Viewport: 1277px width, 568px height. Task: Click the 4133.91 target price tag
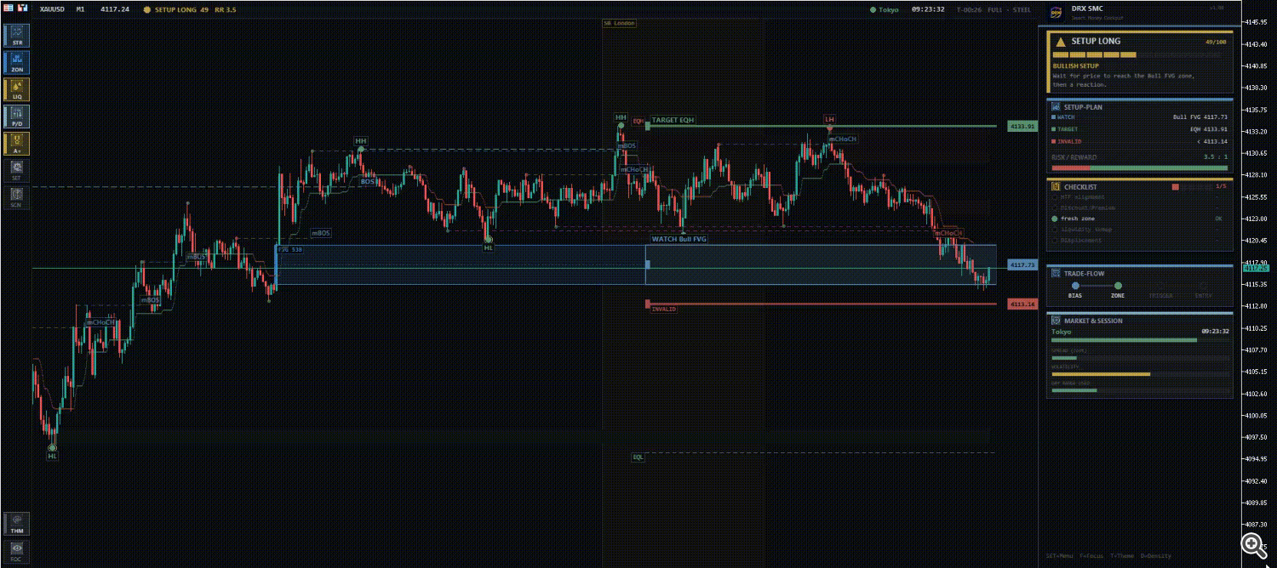[1022, 126]
